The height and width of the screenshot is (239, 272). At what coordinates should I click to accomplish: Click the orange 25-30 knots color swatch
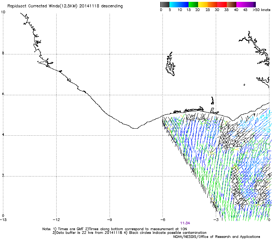[212, 4]
